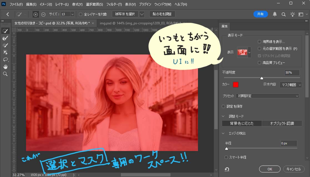The image size is (310, 177).
Task: Click the 髪の毛を調整 button
Action: point(162,14)
